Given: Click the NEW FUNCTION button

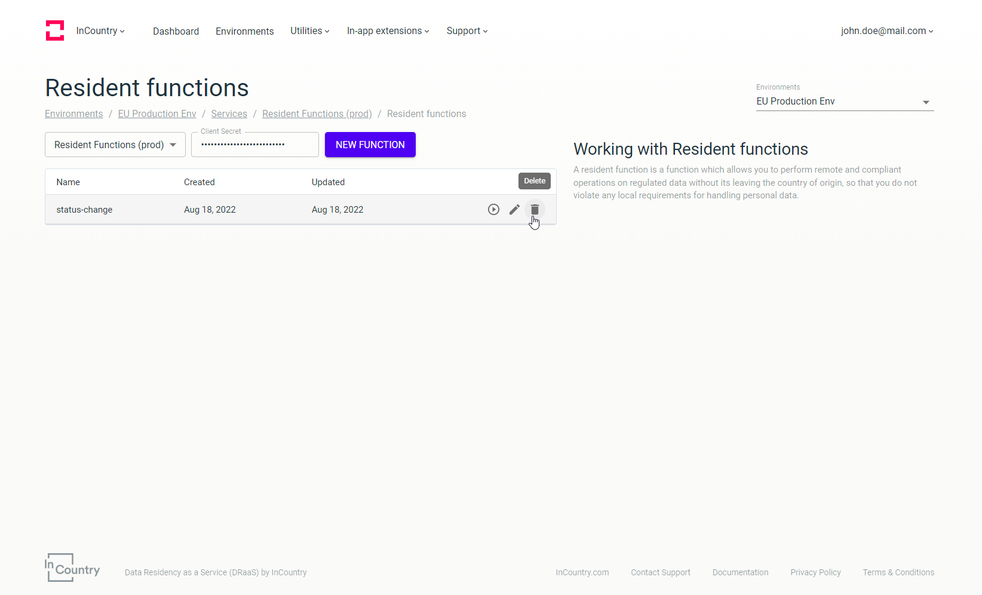Looking at the screenshot, I should tap(370, 145).
